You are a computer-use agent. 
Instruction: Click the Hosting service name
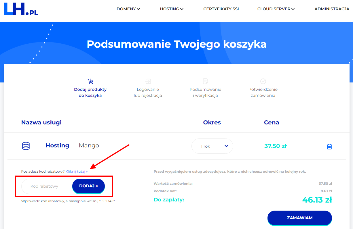click(57, 145)
